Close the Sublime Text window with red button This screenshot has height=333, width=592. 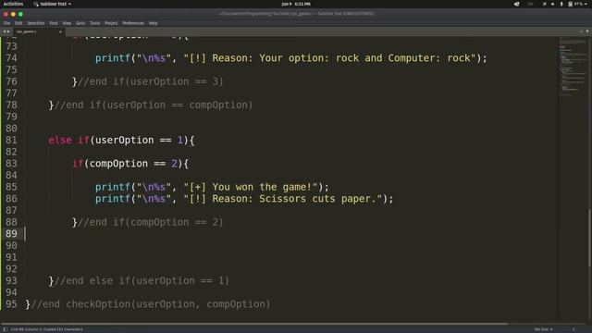[6, 14]
